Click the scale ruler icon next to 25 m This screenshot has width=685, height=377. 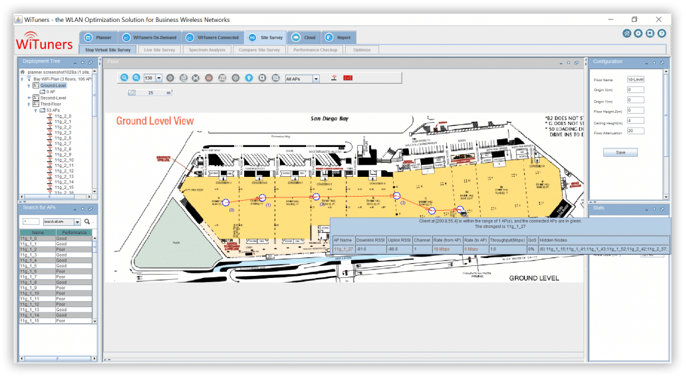click(x=132, y=92)
